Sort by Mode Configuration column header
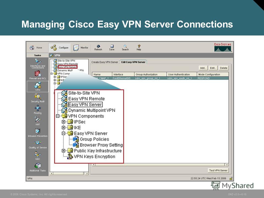This screenshot has height=198, width=264. [x=213, y=75]
